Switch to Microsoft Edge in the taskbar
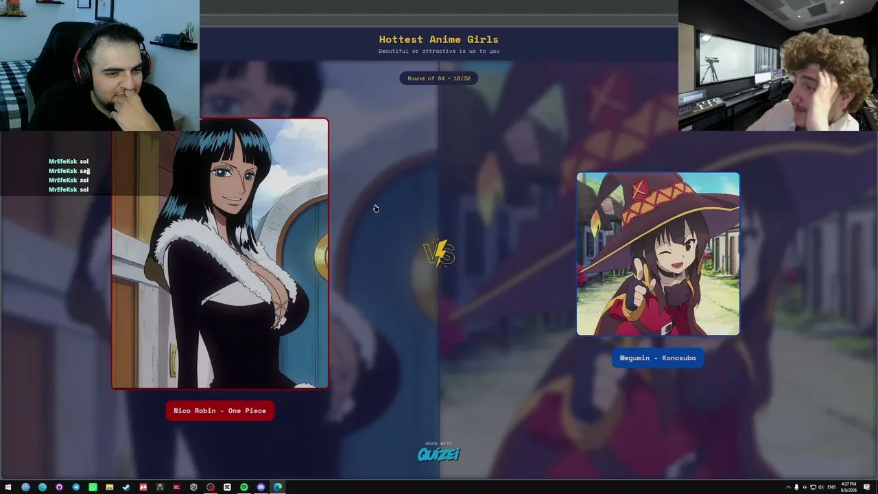The height and width of the screenshot is (494, 878). [278, 487]
